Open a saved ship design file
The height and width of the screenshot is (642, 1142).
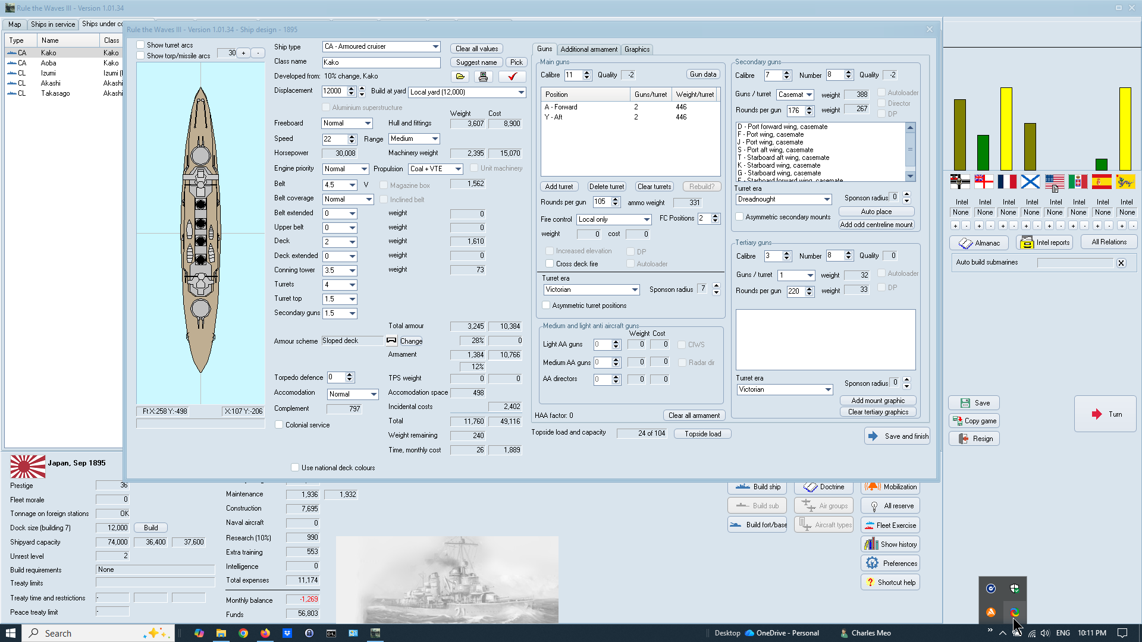pyautogui.click(x=460, y=77)
